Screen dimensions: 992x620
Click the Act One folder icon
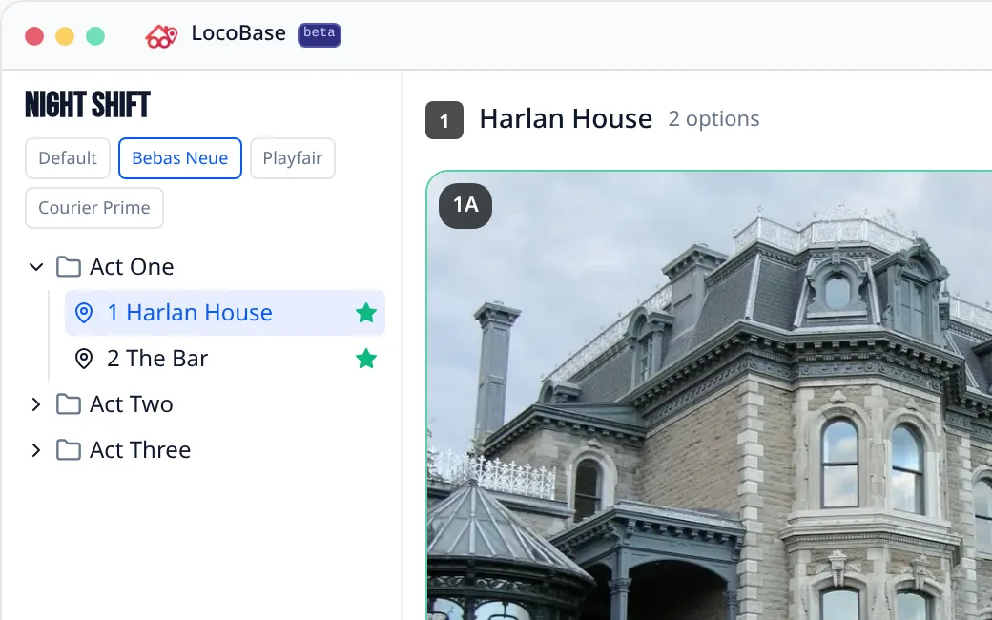coord(69,267)
